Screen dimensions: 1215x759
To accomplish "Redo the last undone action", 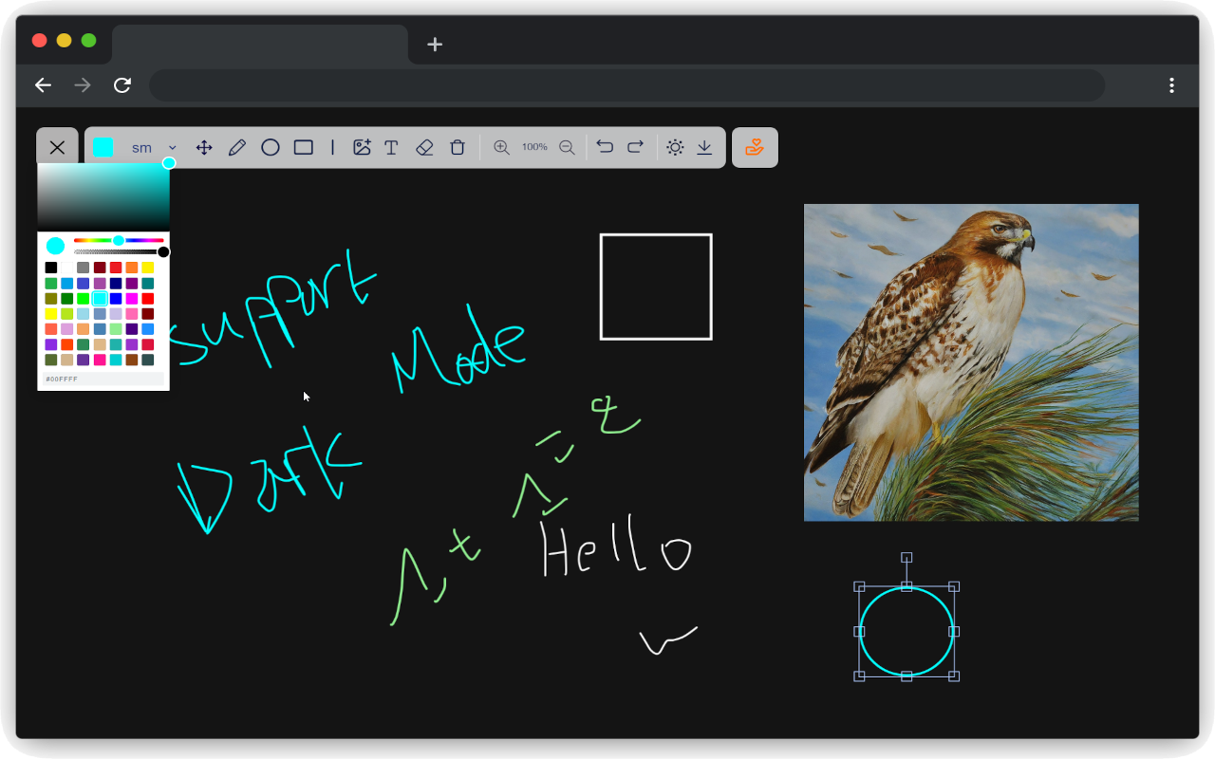I will pos(636,146).
